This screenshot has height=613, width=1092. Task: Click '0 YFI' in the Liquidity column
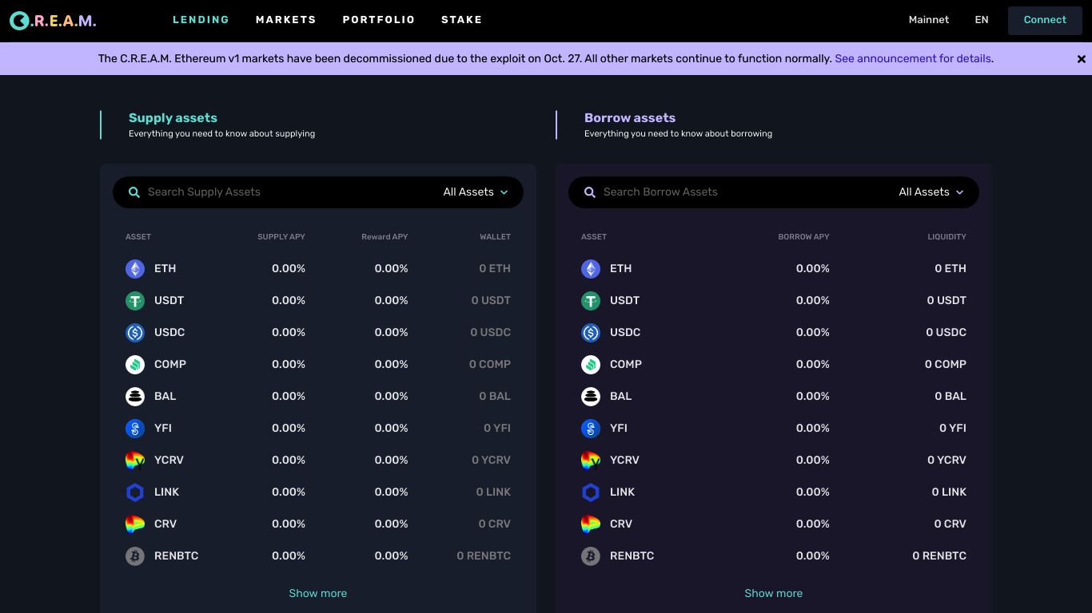[x=953, y=429]
